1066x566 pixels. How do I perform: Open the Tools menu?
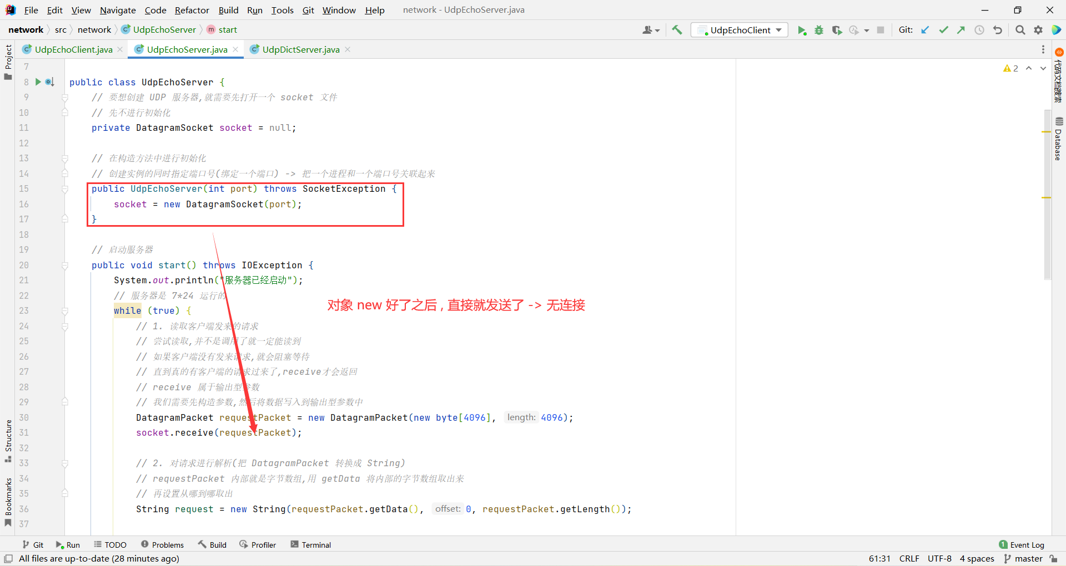[x=282, y=10]
